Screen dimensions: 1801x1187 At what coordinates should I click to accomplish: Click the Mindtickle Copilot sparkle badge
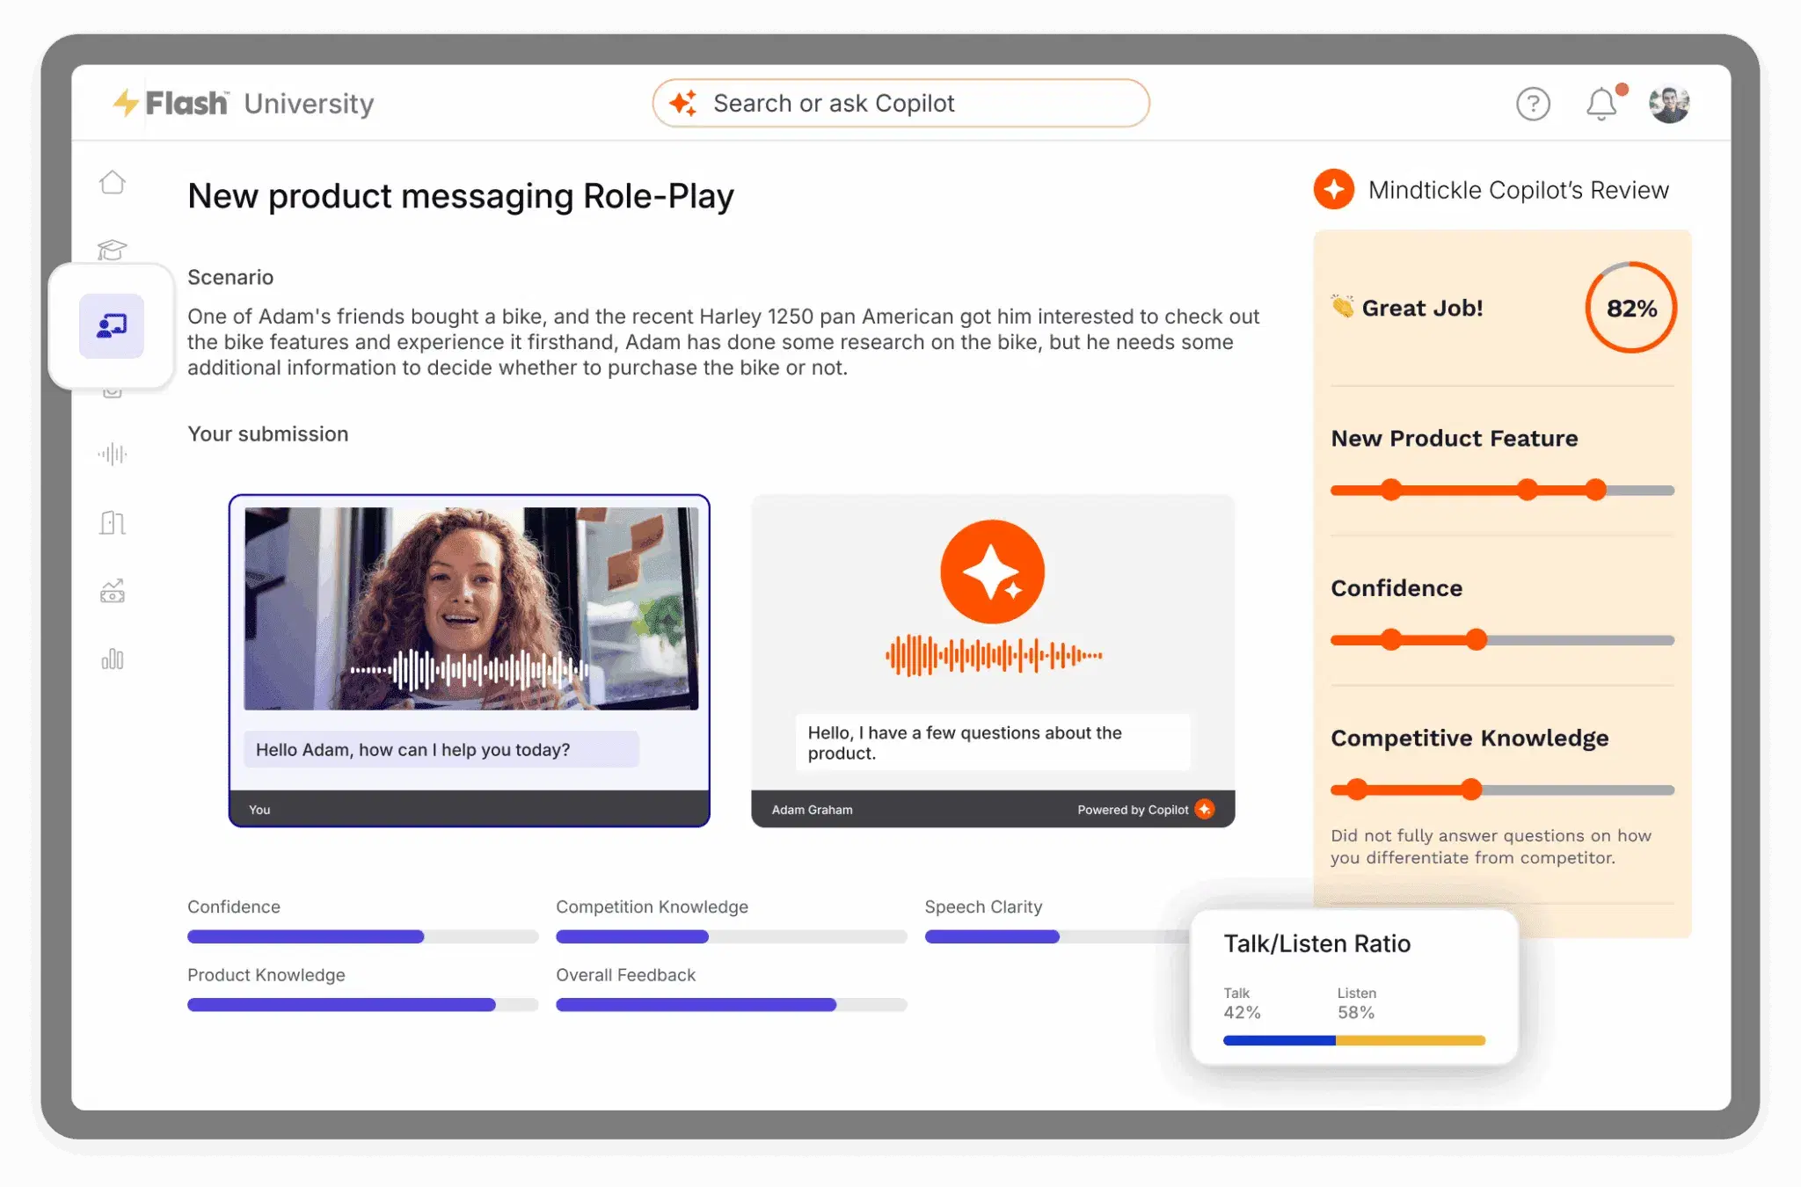(1333, 189)
